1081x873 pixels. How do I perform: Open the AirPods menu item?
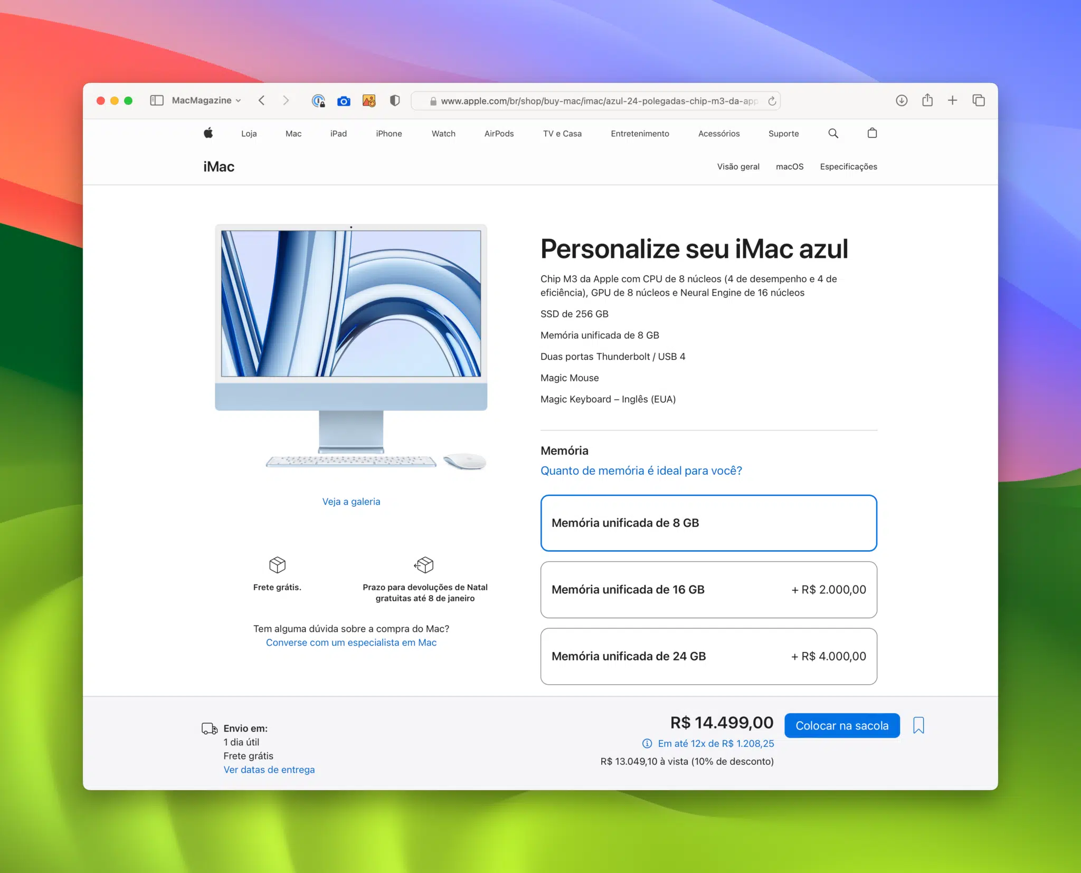[x=499, y=133]
